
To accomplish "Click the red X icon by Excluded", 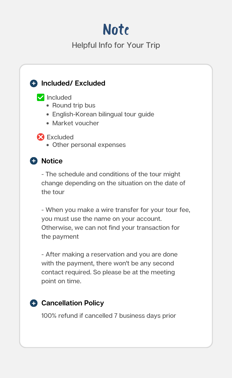I will coord(40,137).
